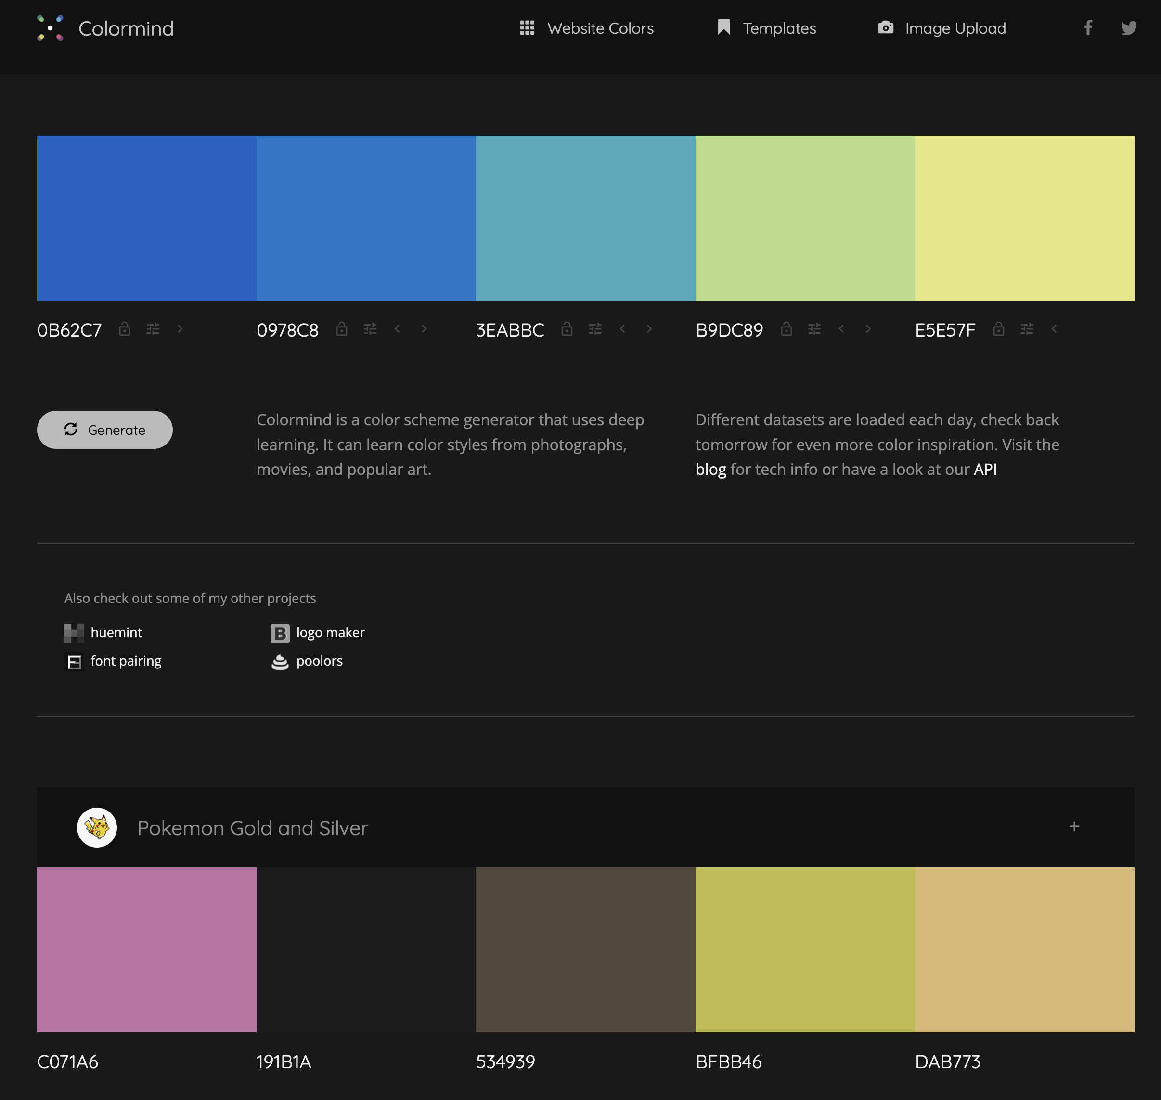Visit the logo maker link

click(x=331, y=633)
